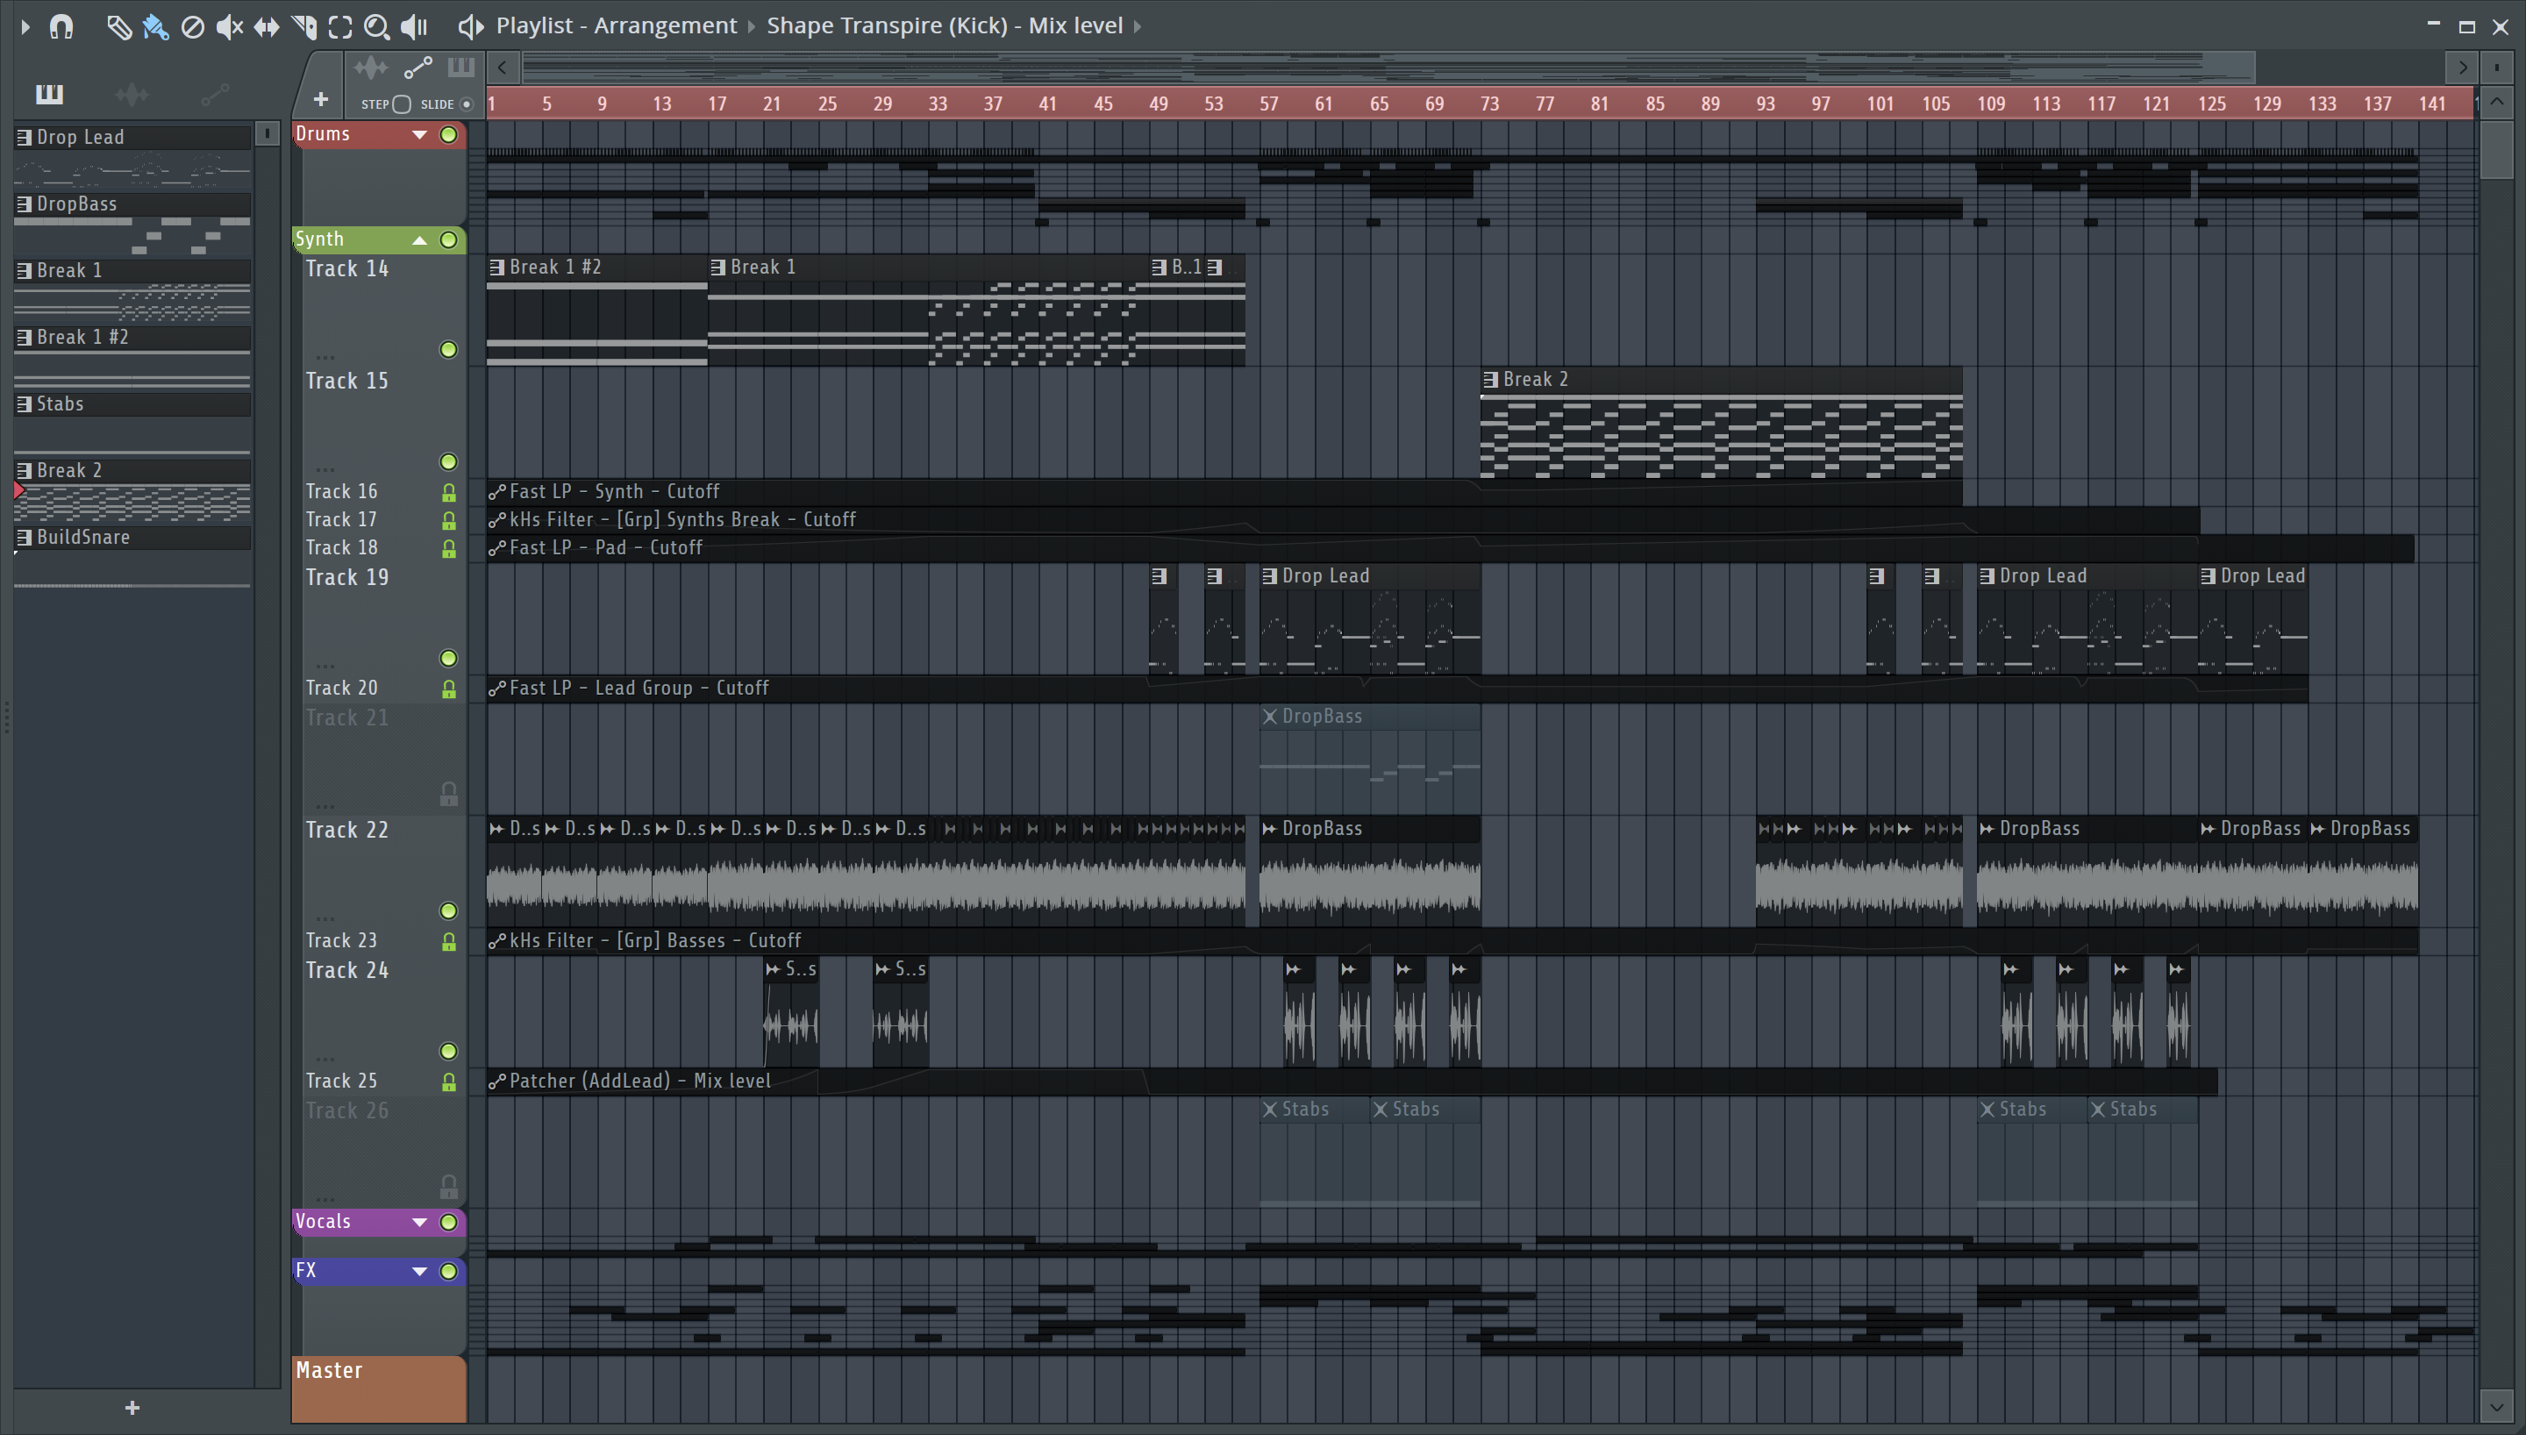The image size is (2526, 1435).
Task: Toggle the lock on Track 23
Action: [448, 941]
